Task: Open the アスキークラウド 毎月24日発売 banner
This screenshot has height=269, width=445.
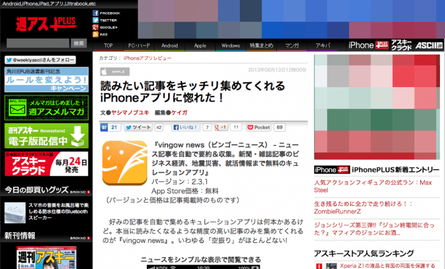Action: pyautogui.click(x=47, y=163)
